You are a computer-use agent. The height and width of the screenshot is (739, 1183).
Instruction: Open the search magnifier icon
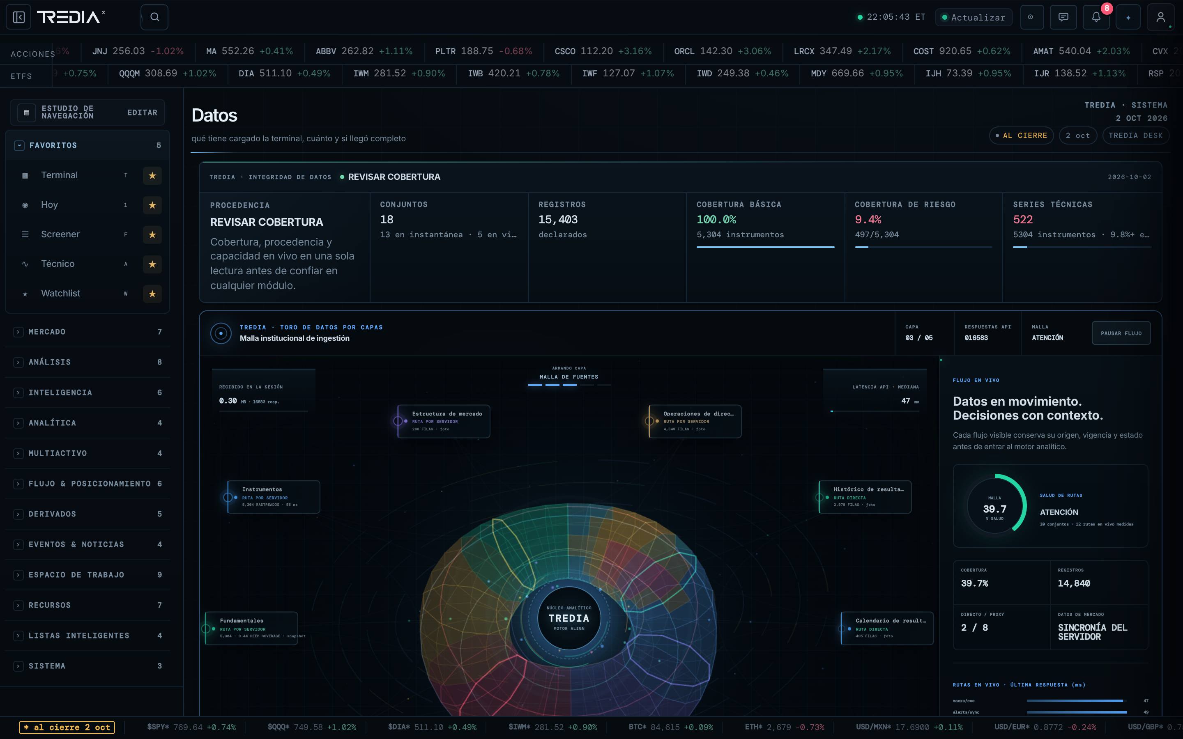[x=154, y=17]
